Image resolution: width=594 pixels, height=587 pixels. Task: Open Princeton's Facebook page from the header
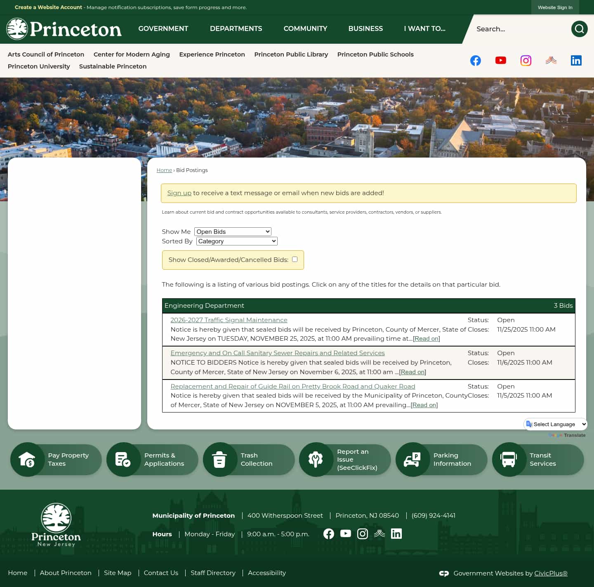click(475, 60)
